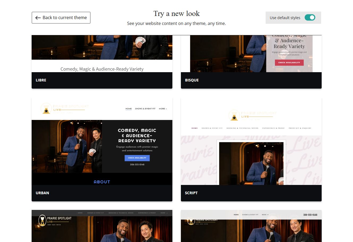Open Shows & Event Fit in Script preview
Viewport: 353px width, 242px height.
coord(212,128)
